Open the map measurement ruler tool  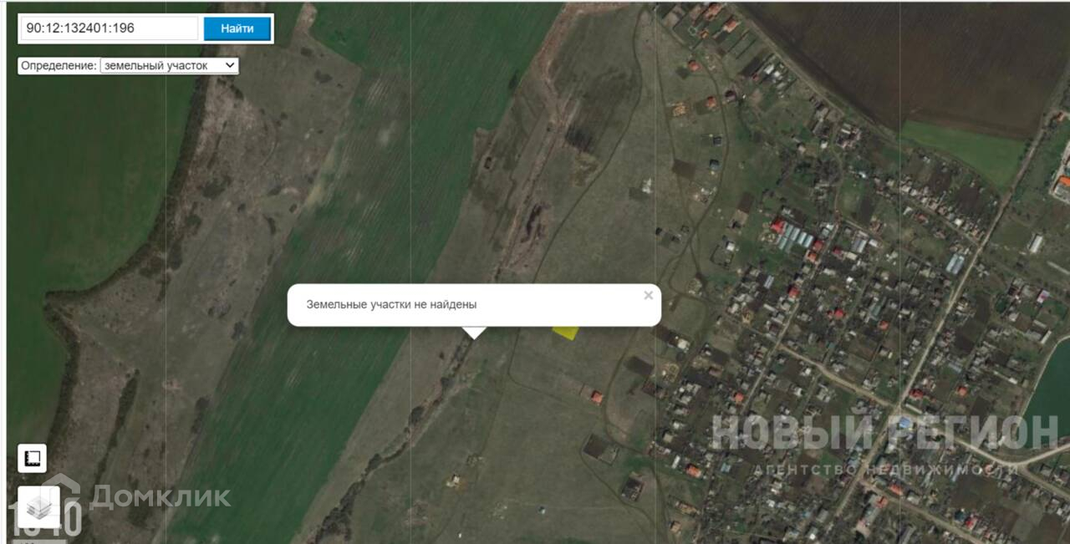point(33,458)
